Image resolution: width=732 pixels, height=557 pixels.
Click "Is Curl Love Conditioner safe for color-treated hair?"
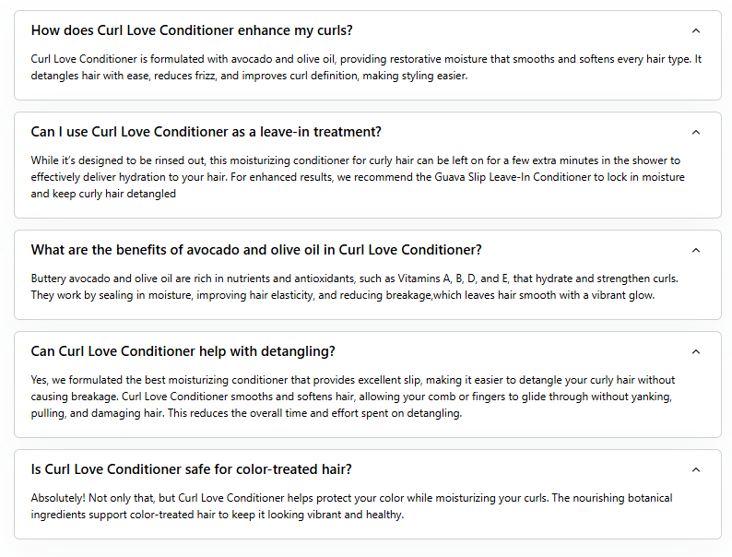pyautogui.click(x=191, y=469)
